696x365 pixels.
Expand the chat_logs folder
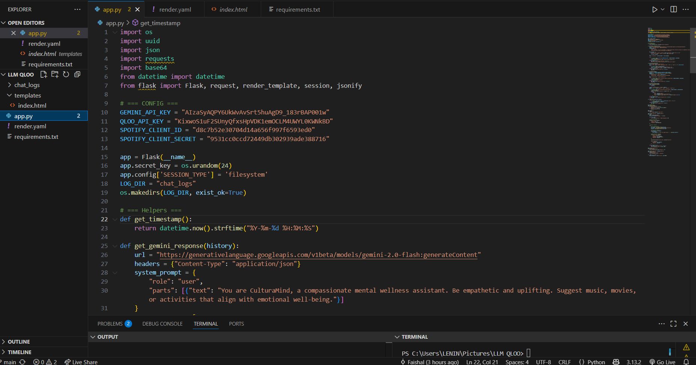27,85
